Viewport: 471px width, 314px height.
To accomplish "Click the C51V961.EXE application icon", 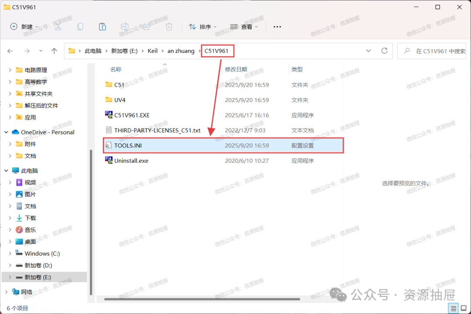I will tap(109, 115).
